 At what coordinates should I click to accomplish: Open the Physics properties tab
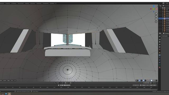point(159,60)
